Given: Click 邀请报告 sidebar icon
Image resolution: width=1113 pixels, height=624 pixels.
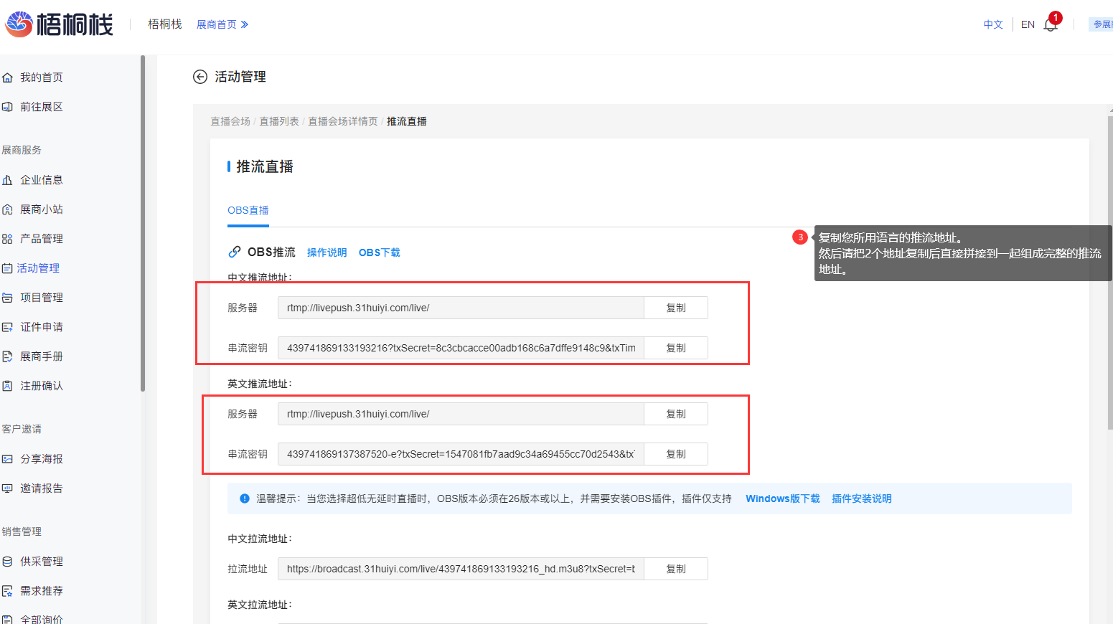Looking at the screenshot, I should (7, 488).
